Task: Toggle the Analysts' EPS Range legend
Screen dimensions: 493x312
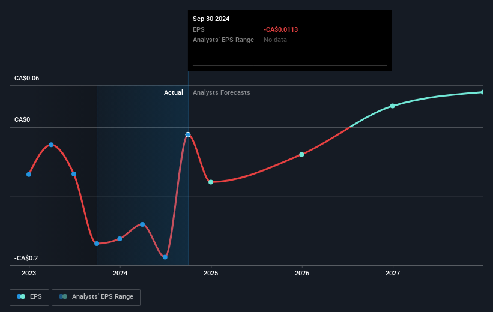Action: [96, 297]
